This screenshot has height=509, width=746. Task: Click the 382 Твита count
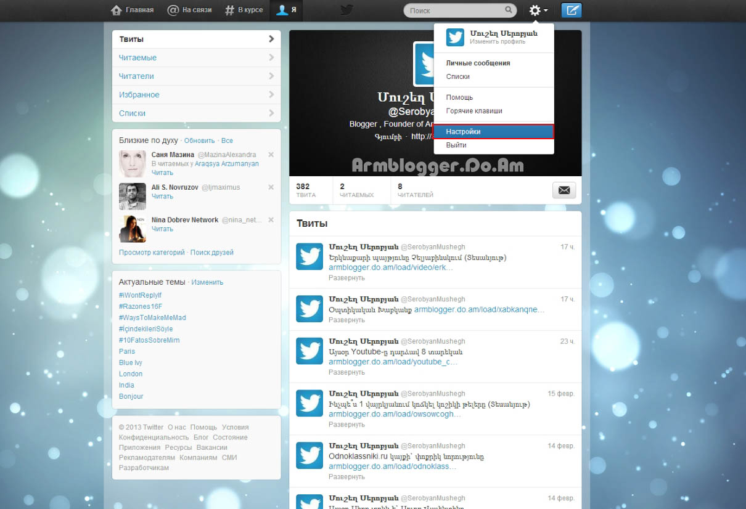coord(306,190)
